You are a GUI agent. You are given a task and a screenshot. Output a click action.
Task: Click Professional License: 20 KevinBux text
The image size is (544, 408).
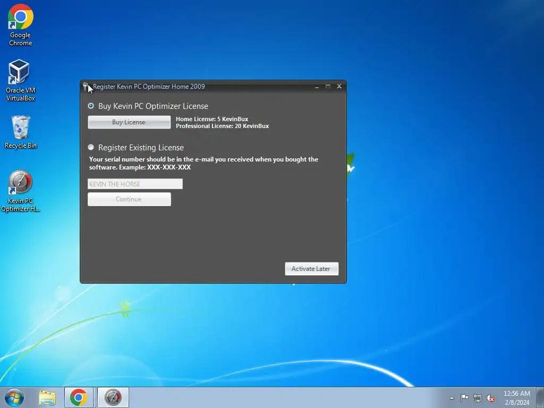point(223,126)
